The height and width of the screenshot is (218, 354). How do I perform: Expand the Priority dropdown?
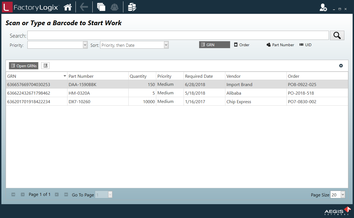point(85,45)
